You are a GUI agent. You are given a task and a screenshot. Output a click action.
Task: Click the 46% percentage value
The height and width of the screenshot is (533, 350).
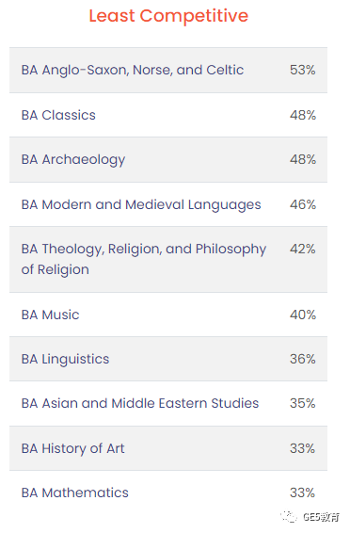(303, 204)
